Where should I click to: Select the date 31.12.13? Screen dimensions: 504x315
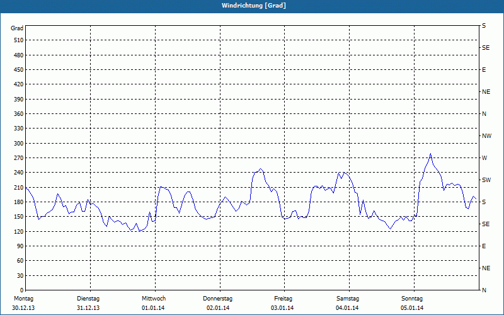[x=88, y=308]
